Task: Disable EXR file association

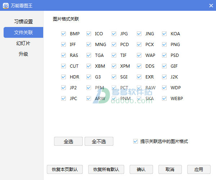Action: coord(139,77)
